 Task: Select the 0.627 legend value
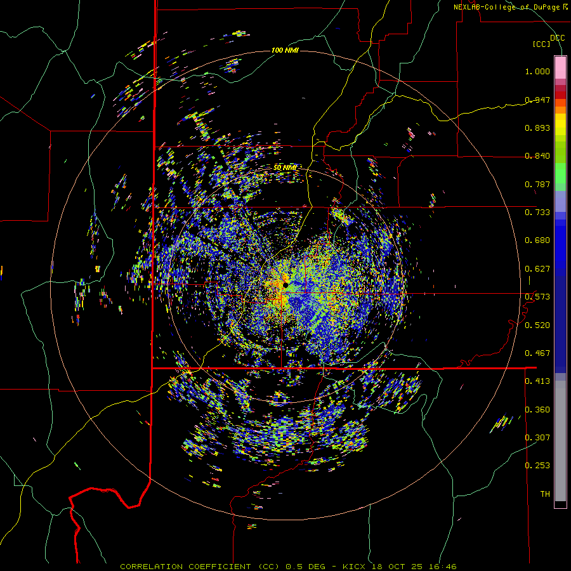tap(537, 269)
